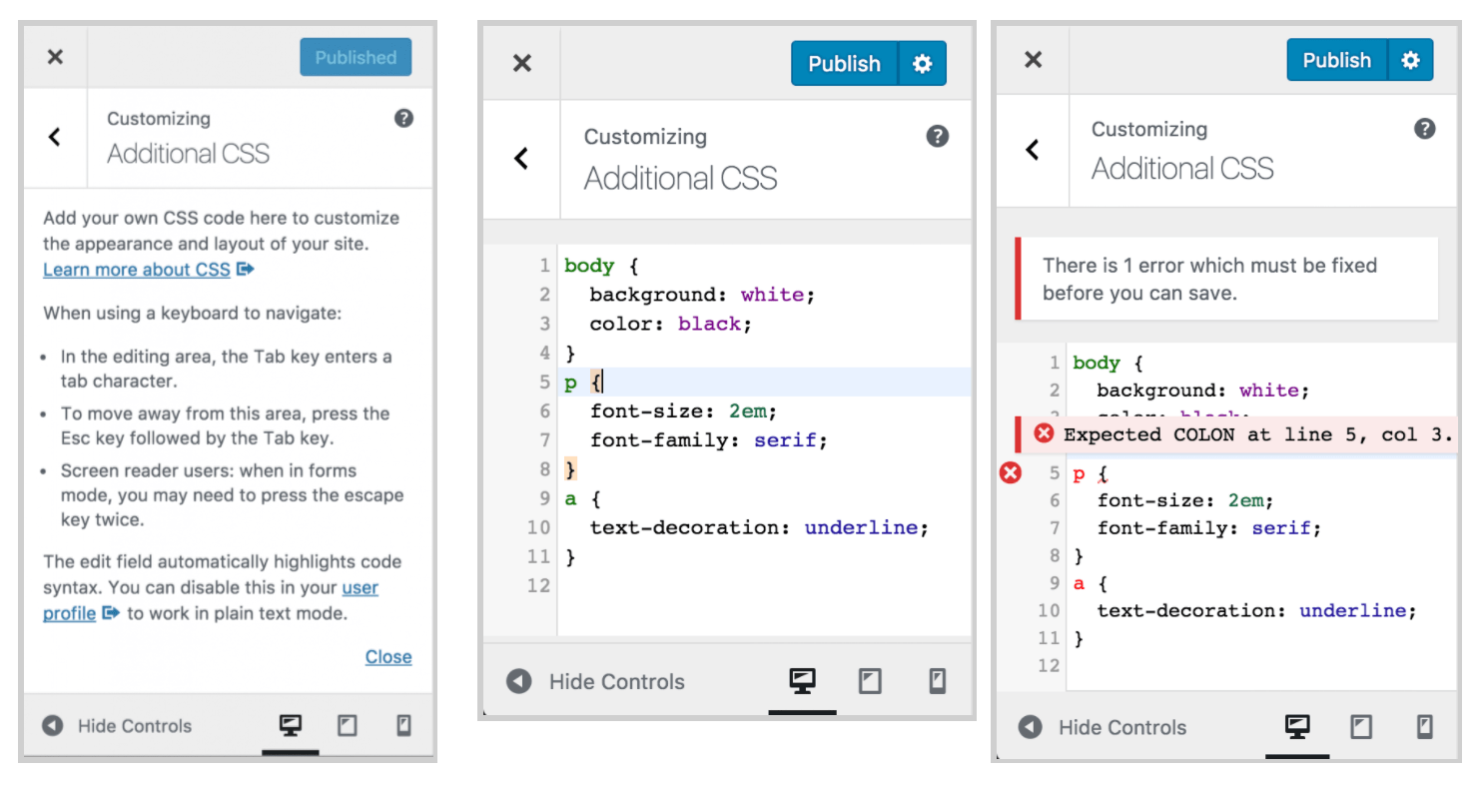Go back using the chevron in the Published panel
The width and height of the screenshot is (1482, 785).
click(x=55, y=137)
